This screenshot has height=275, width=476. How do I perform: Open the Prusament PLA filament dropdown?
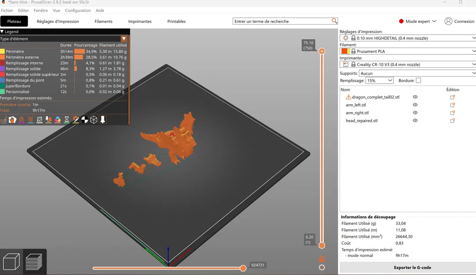408,51
